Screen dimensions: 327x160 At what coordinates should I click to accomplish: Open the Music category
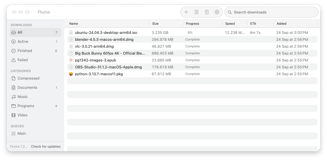35,97
